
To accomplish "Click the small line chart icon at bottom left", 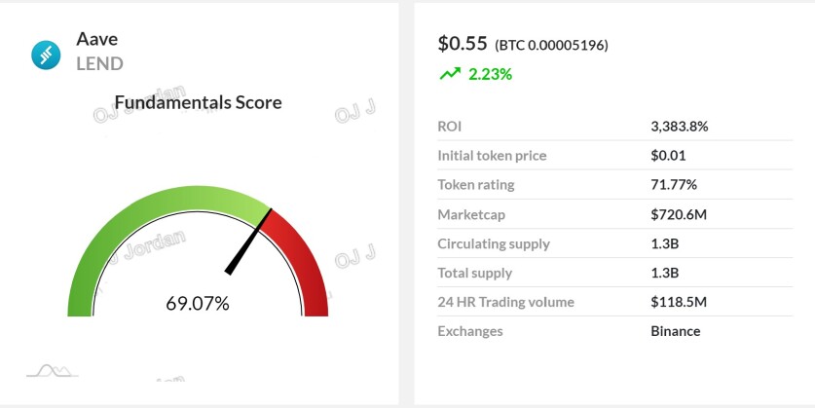I will (x=52, y=371).
